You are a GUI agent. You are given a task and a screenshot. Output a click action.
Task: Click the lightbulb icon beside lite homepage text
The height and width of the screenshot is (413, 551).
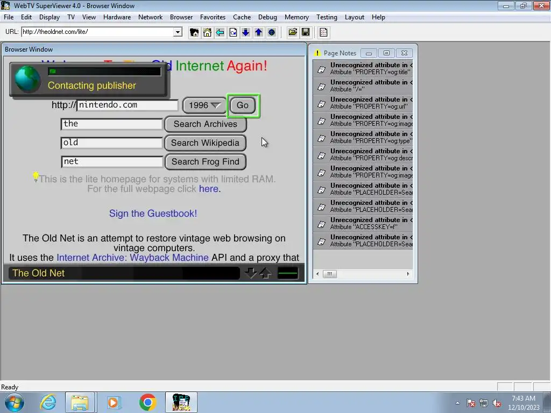pyautogui.click(x=36, y=176)
